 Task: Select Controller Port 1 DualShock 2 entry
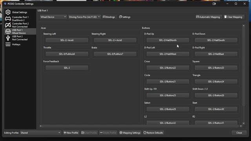pyautogui.click(x=20, y=19)
